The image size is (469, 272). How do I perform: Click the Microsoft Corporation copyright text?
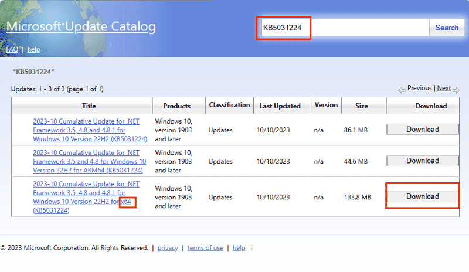pos(74,248)
